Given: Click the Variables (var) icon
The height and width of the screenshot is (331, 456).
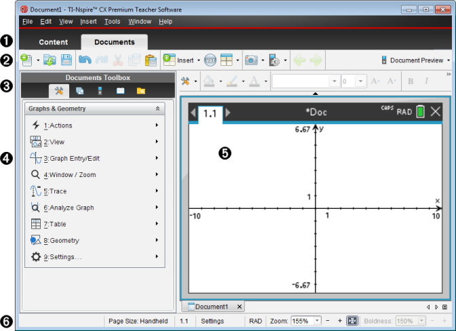Looking at the screenshot, I should (x=210, y=60).
